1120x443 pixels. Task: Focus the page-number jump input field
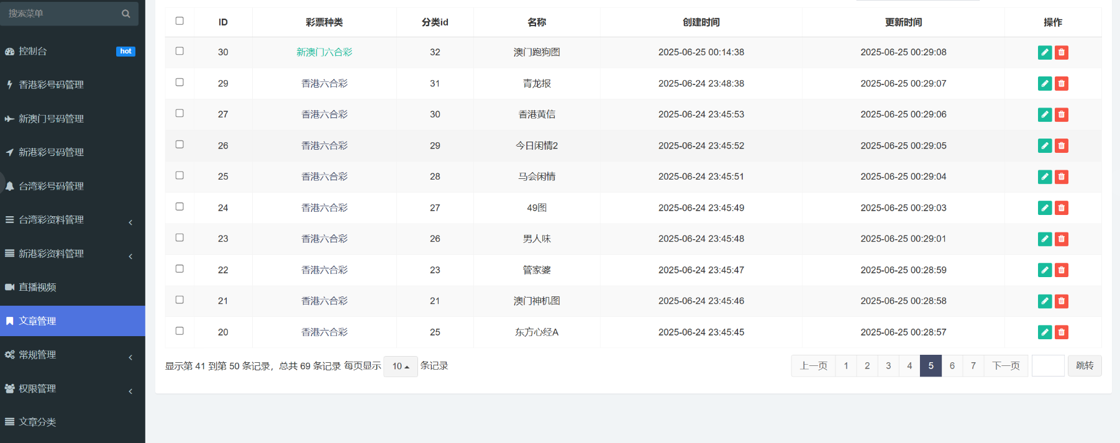tap(1048, 366)
